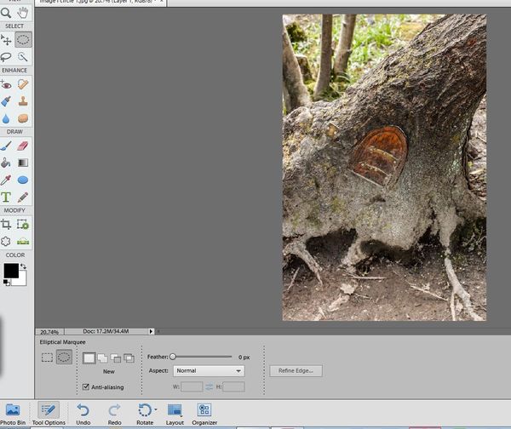This screenshot has height=429, width=511.
Task: Select the Clone Stamp tool
Action: click(x=23, y=101)
